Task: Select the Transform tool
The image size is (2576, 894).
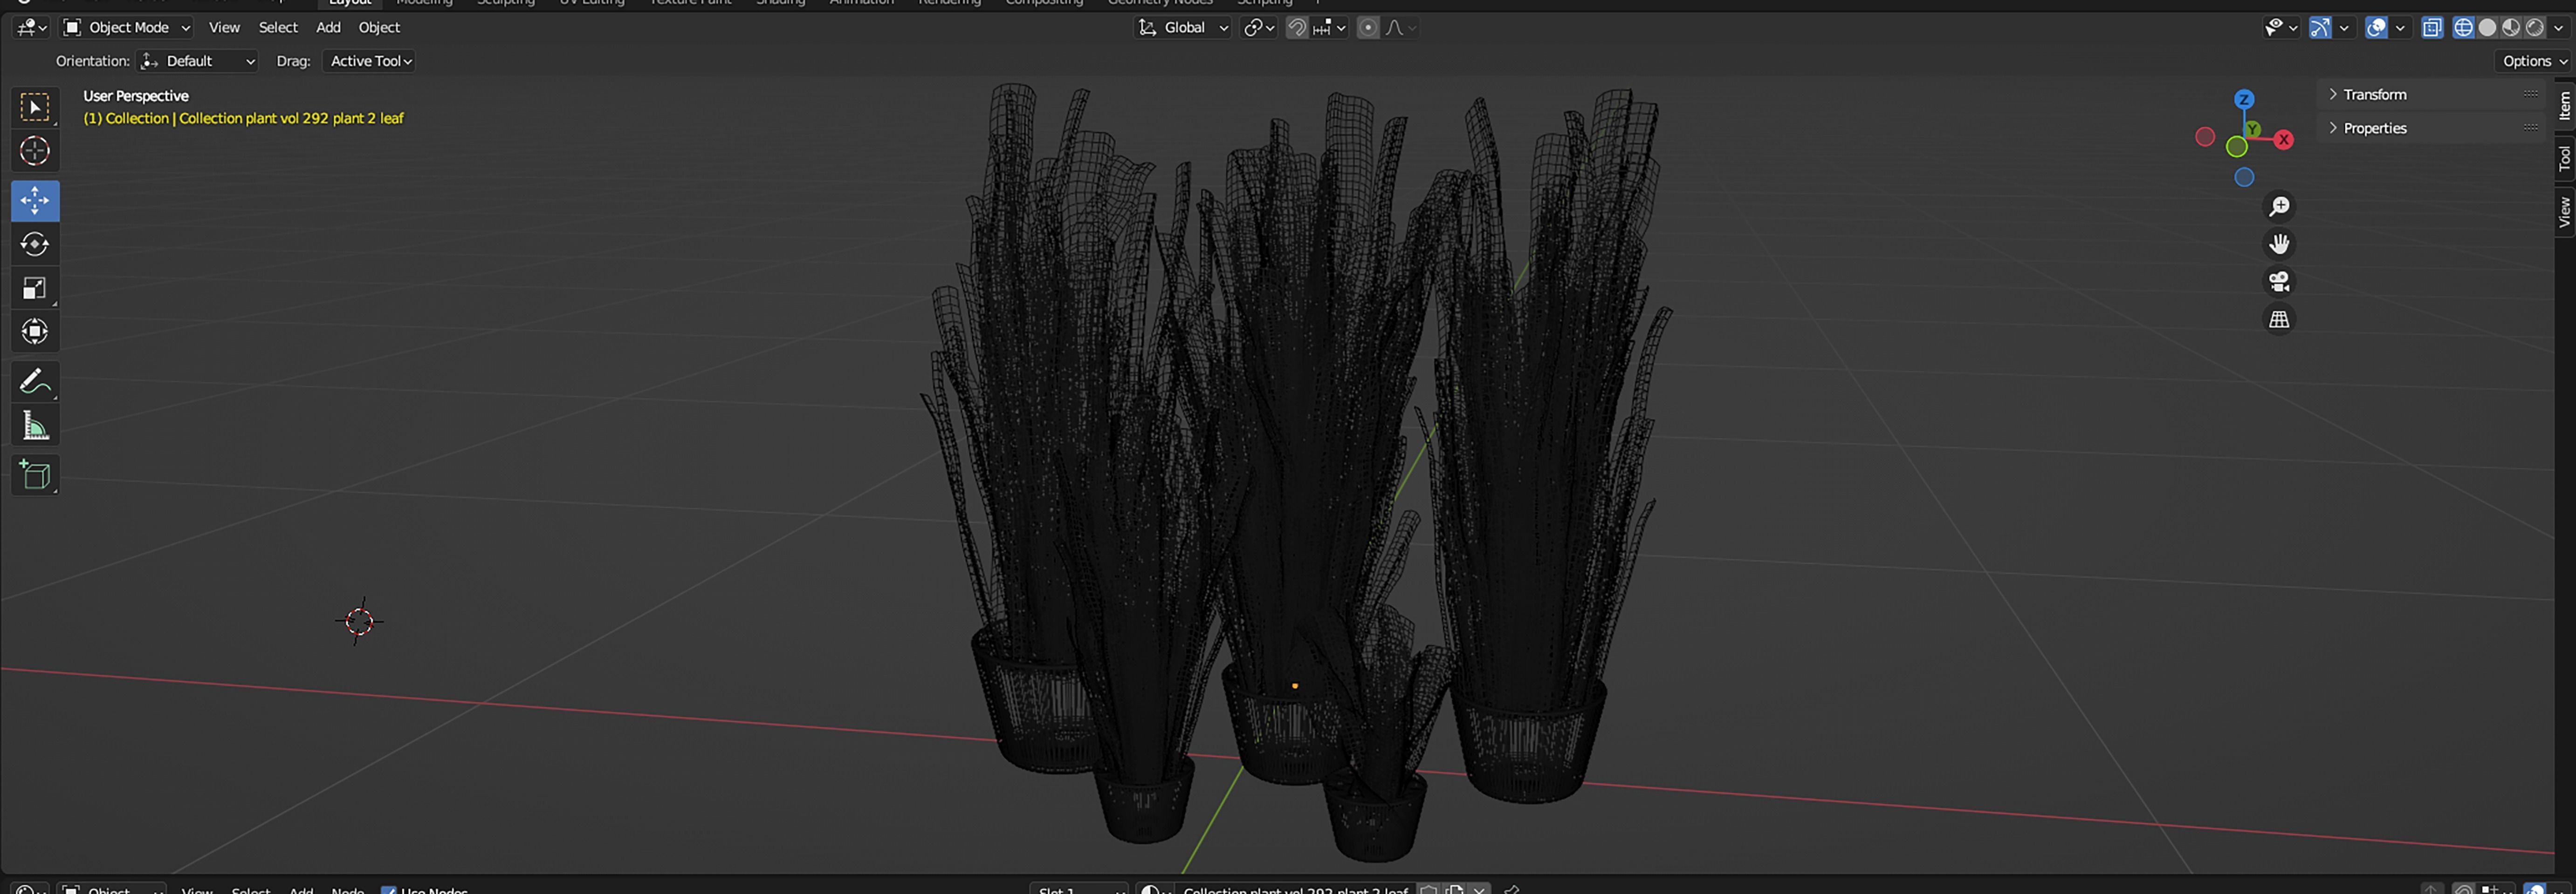Action: pos(35,332)
